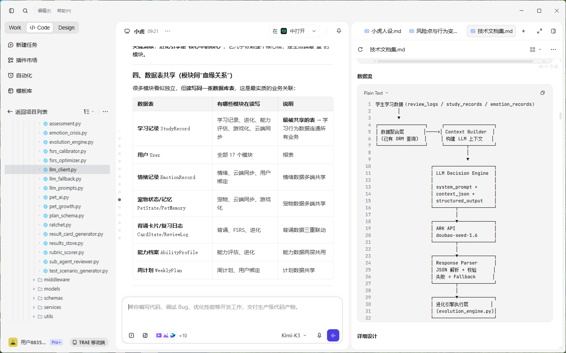Click 新建任务 in the sidebar
Viewport: 566px width, 353px height.
[x=23, y=45]
